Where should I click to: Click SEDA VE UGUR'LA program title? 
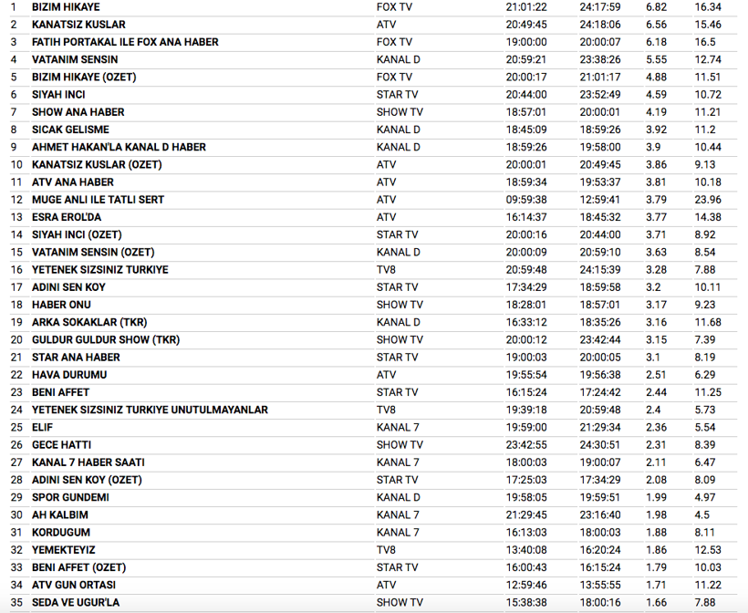coord(76,602)
